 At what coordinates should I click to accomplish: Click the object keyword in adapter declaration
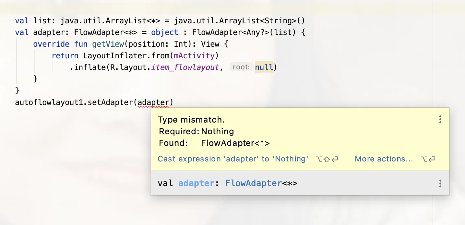click(x=165, y=32)
